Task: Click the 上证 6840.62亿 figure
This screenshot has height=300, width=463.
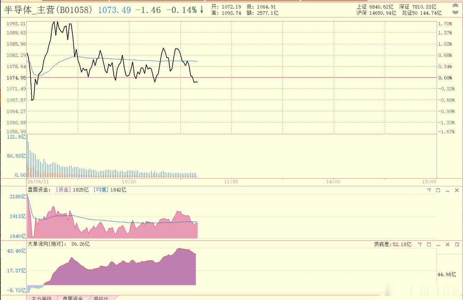Action: point(375,6)
